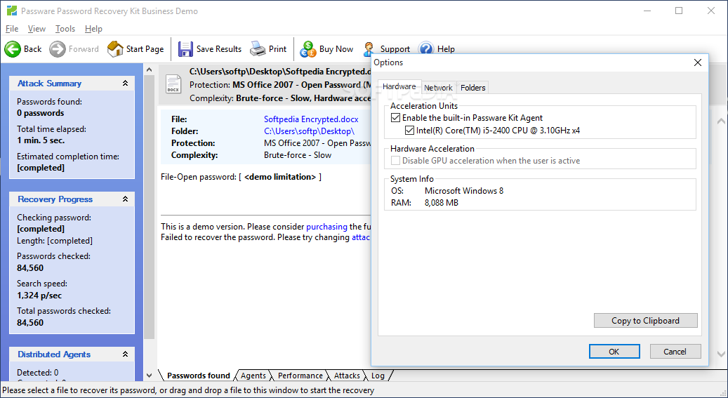Click the Buy Now label
Screen dimensions: 728x398
tap(336, 48)
